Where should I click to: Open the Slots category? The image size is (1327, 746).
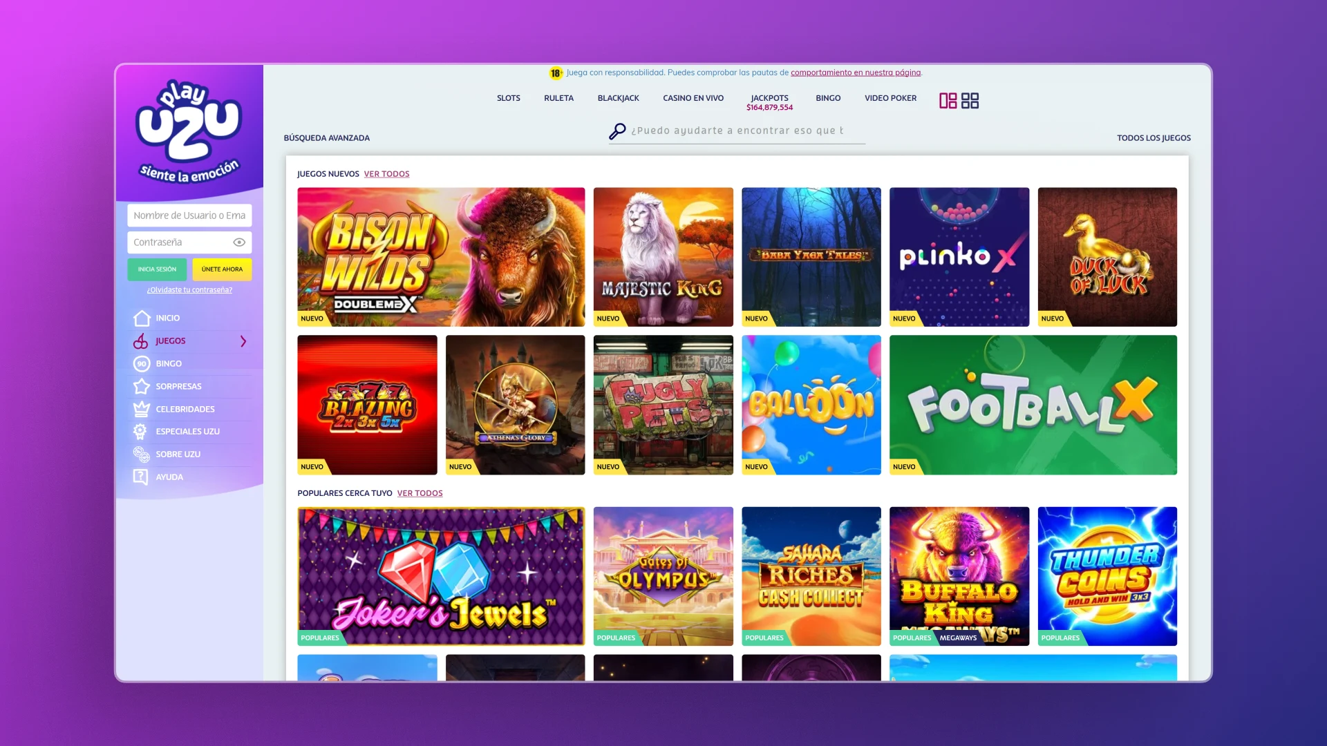509,98
